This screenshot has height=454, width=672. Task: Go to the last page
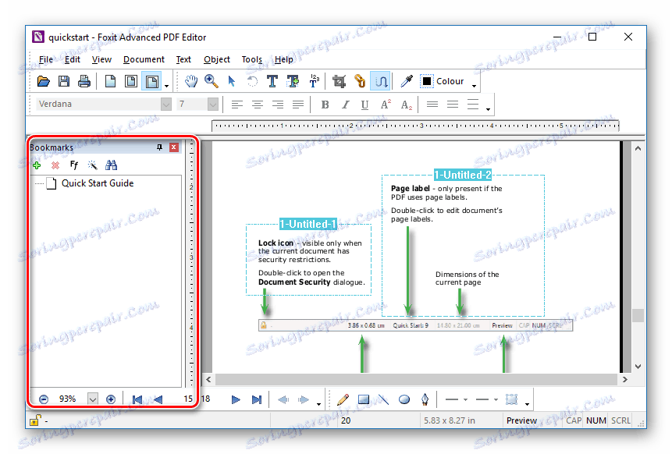(x=257, y=399)
